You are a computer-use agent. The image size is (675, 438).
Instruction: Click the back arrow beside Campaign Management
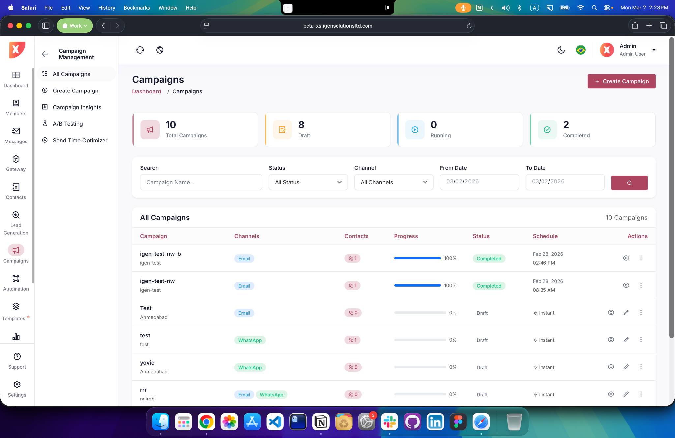tap(45, 54)
